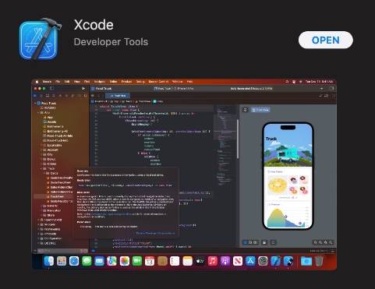Open Photos from the Dock

pyautogui.click(x=125, y=261)
